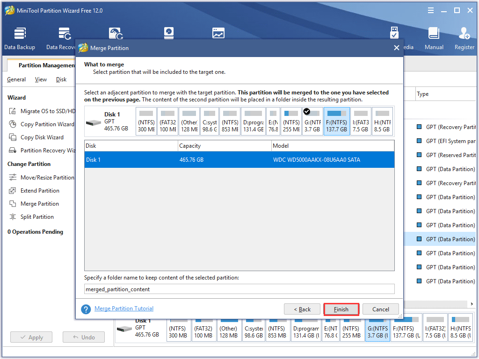Viewport: 479px width, 359px height.
Task: Select (FAT32) 100 MB partition in dialog
Action: coord(167,121)
